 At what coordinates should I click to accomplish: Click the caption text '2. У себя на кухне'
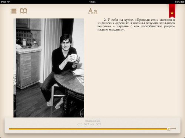tap(119, 20)
